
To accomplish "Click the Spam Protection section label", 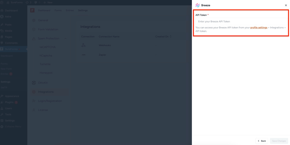I will point(48,38).
